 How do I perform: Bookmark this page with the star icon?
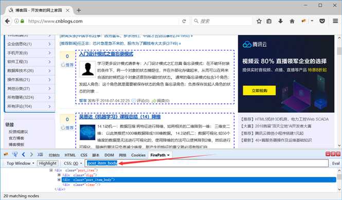coord(259,21)
